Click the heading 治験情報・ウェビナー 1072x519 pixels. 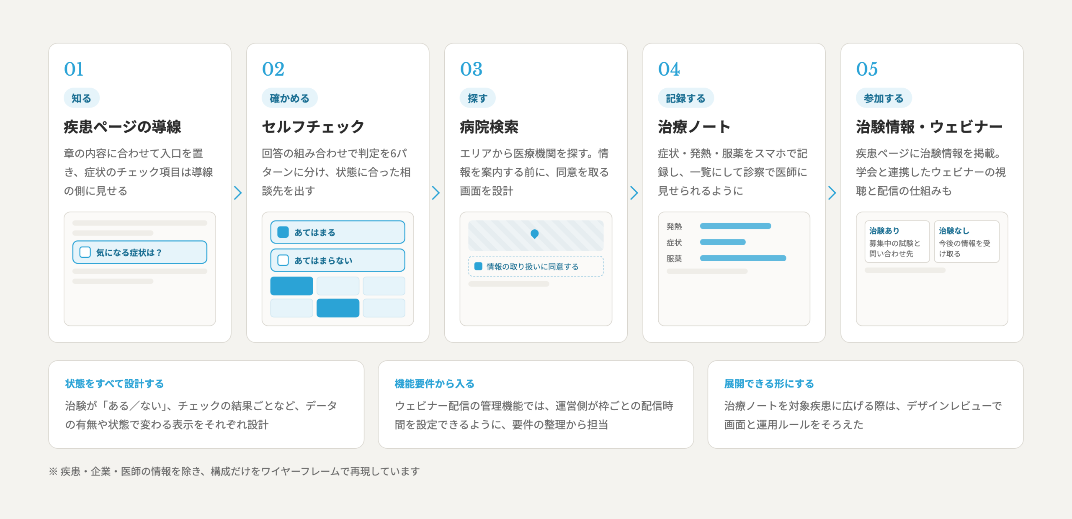(x=929, y=126)
